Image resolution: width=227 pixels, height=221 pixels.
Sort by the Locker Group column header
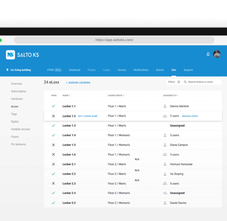[116, 95]
